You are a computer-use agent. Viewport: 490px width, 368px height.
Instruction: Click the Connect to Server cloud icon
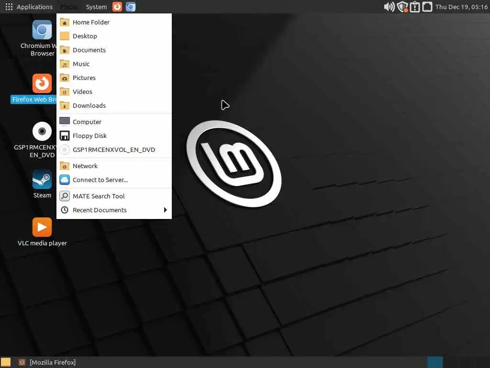point(65,180)
